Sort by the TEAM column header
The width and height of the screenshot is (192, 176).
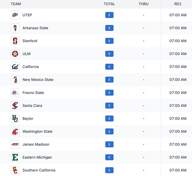tap(16, 4)
